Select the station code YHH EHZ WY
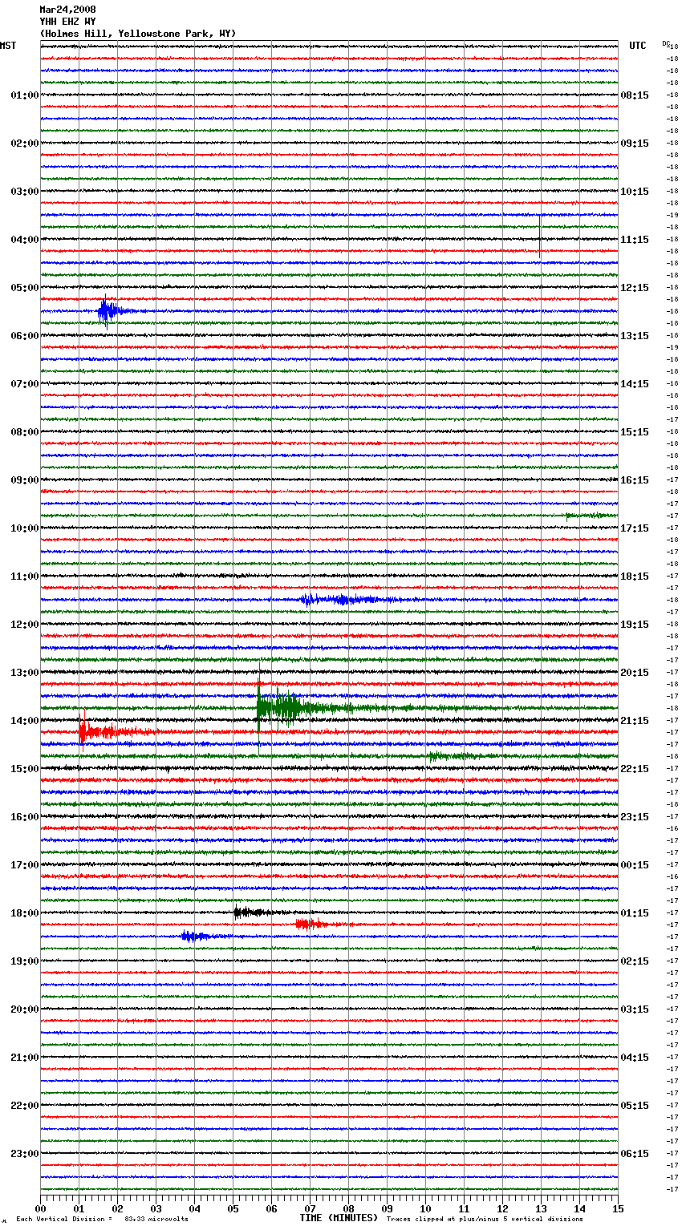Viewport: 682px width, 1230px height. click(67, 22)
